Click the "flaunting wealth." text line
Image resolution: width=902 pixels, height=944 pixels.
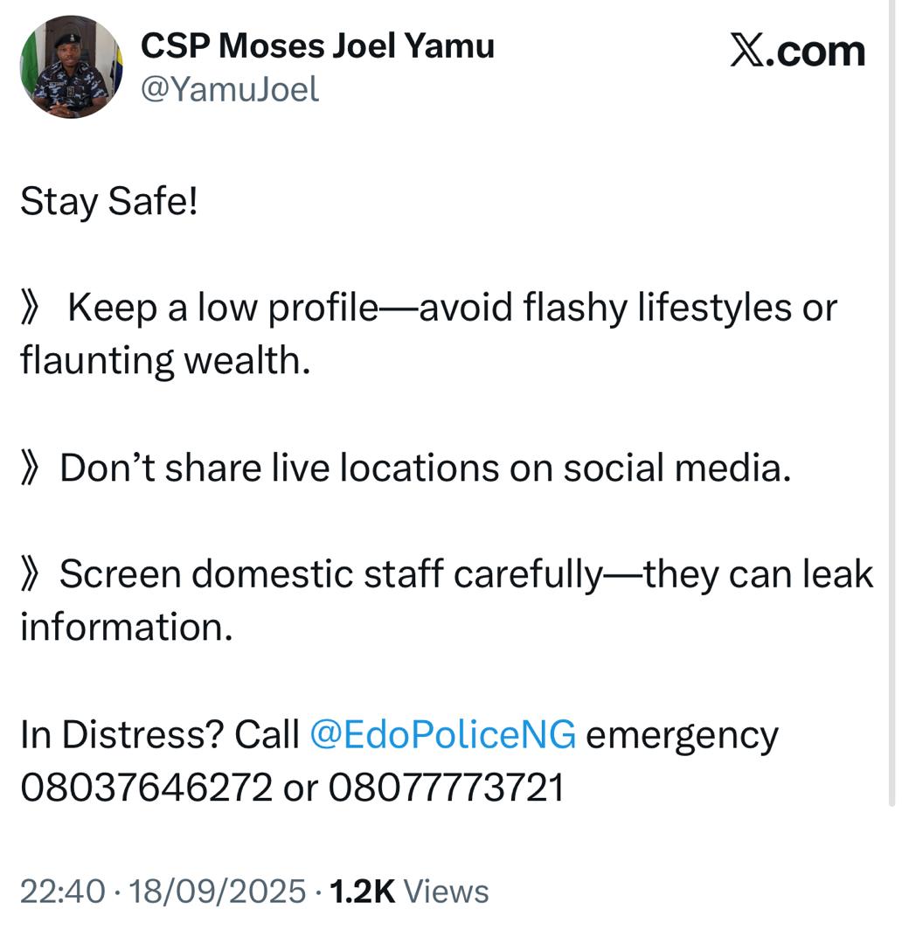point(166,360)
